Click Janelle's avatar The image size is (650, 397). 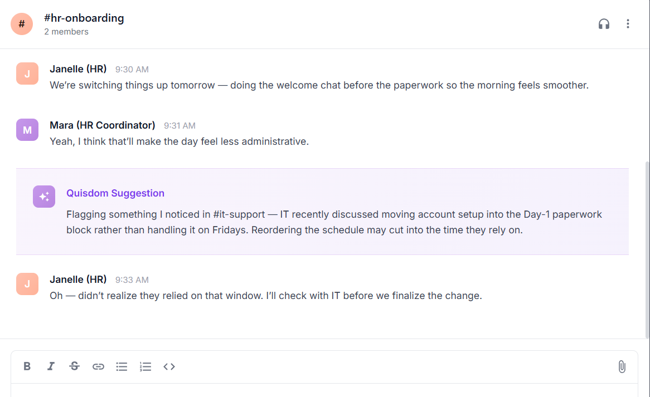click(27, 73)
